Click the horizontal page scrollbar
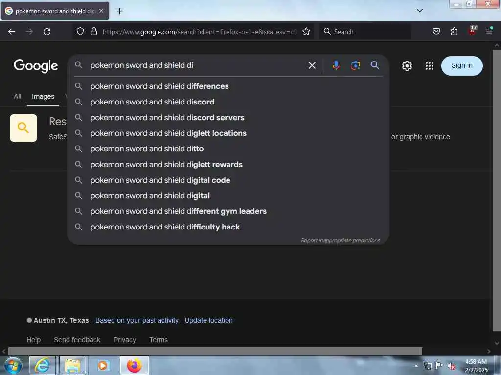The image size is (501, 375). [x=215, y=352]
